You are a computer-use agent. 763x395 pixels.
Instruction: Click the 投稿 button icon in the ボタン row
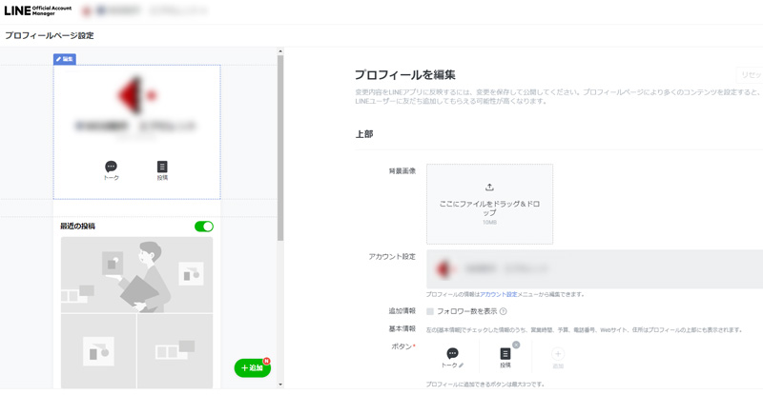point(505,354)
